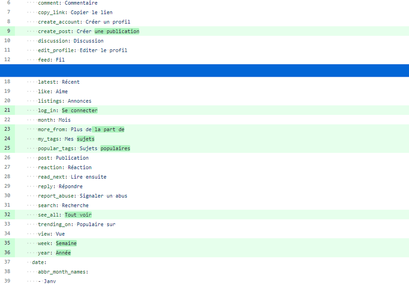The width and height of the screenshot is (409, 284).
Task: Click the highlighted text "une publication"
Action: pyautogui.click(x=117, y=31)
